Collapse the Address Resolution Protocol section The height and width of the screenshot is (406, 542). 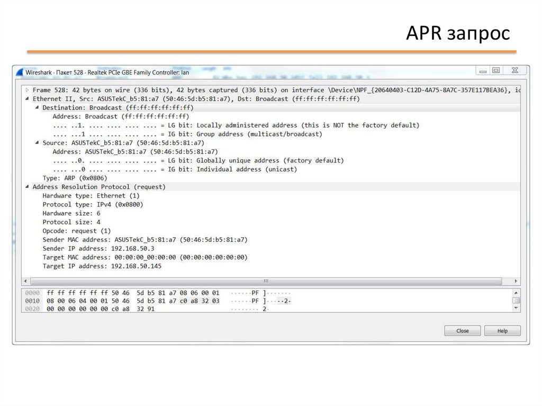pos(28,187)
